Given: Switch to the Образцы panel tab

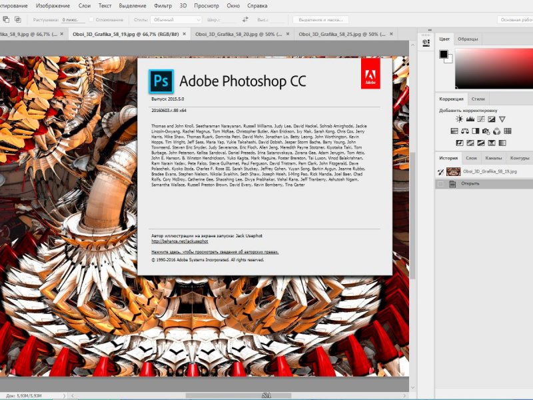Looking at the screenshot, I should (x=468, y=39).
